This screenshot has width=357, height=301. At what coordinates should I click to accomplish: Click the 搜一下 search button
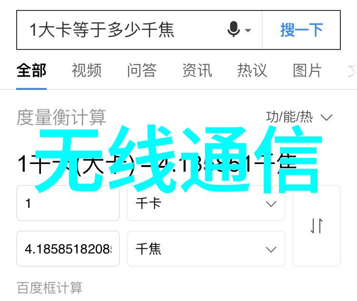pyautogui.click(x=301, y=30)
